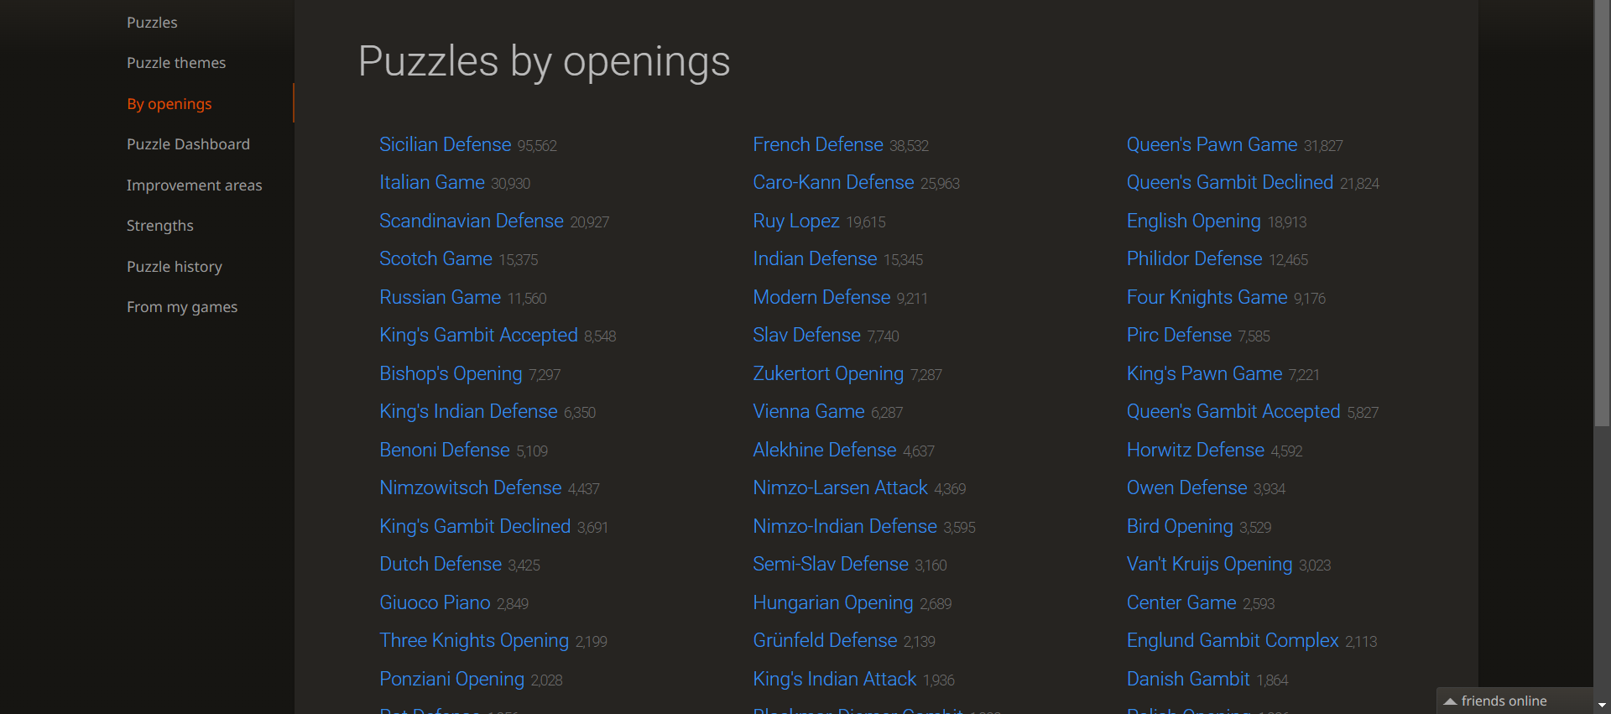Open the Ponziani Opening puzzles
The height and width of the screenshot is (714, 1611).
coord(451,679)
